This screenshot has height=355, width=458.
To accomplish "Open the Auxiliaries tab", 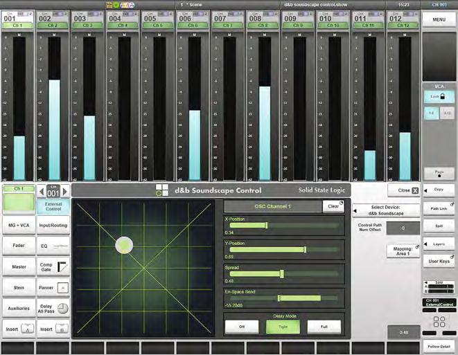I will coord(19,309).
